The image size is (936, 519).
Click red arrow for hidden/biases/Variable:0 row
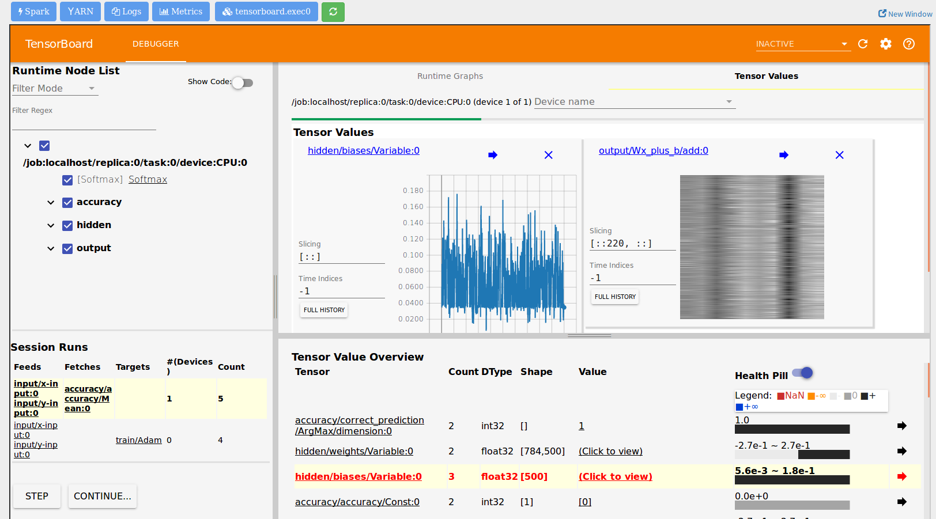pos(902,476)
